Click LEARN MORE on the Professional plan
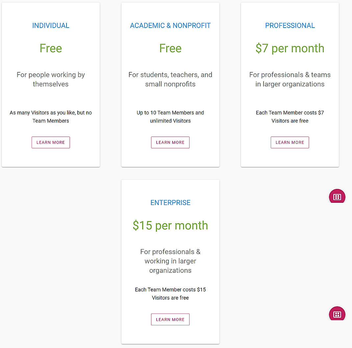The width and height of the screenshot is (352, 348). pos(289,142)
